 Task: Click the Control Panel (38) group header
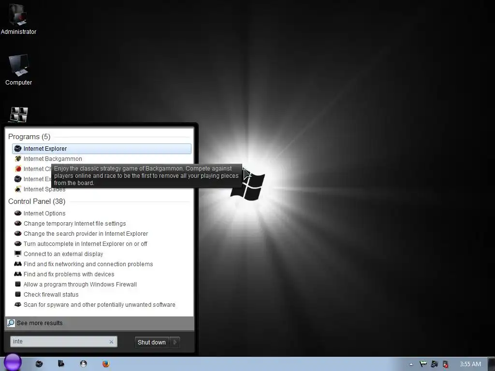click(37, 201)
